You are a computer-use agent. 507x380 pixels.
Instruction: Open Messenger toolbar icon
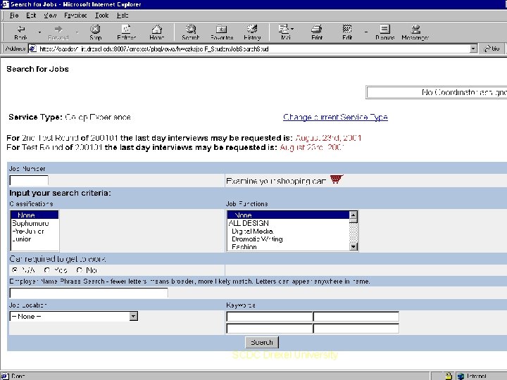tap(415, 32)
